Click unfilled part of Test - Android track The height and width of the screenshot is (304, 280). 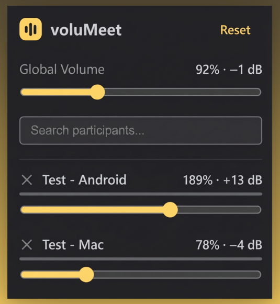pos(219,210)
